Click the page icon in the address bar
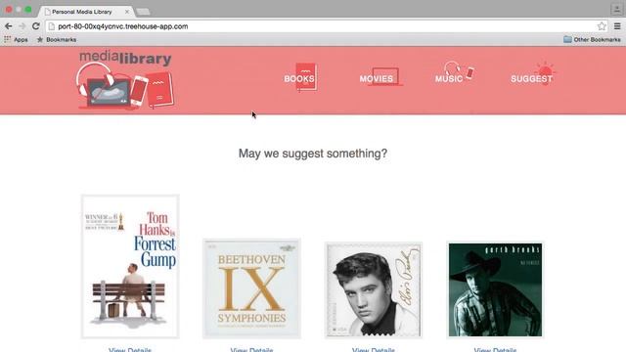 [52, 26]
